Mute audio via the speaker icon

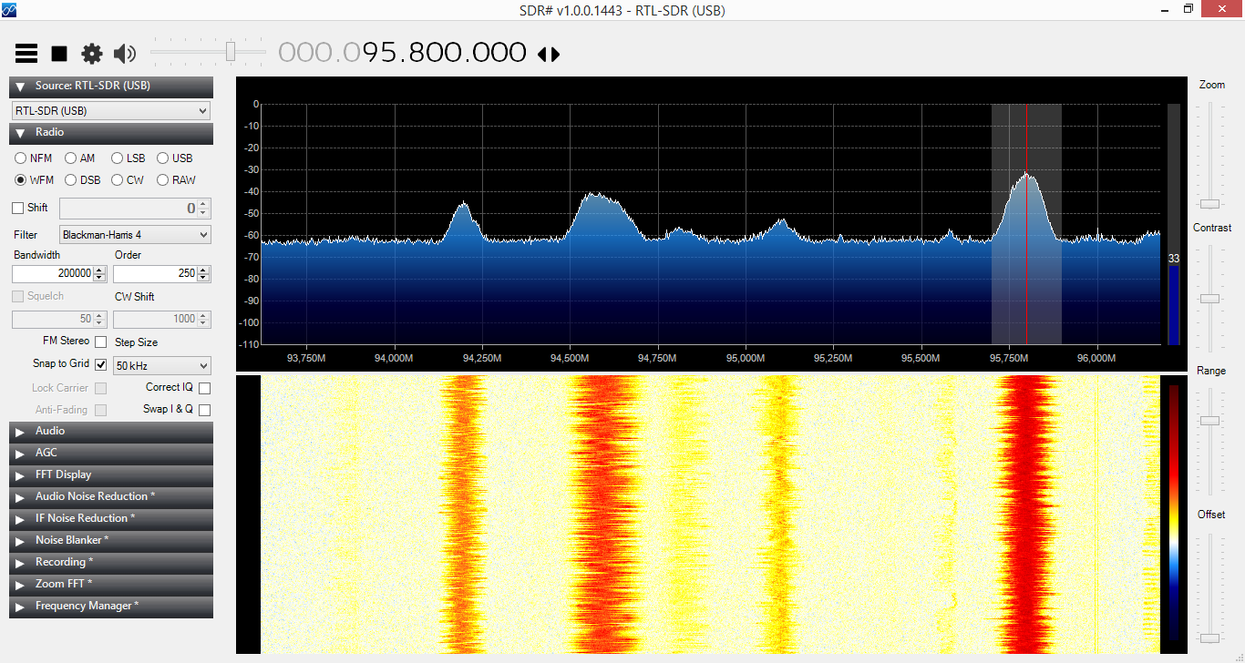[125, 54]
